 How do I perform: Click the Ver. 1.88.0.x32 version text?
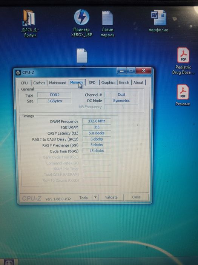[58, 199]
